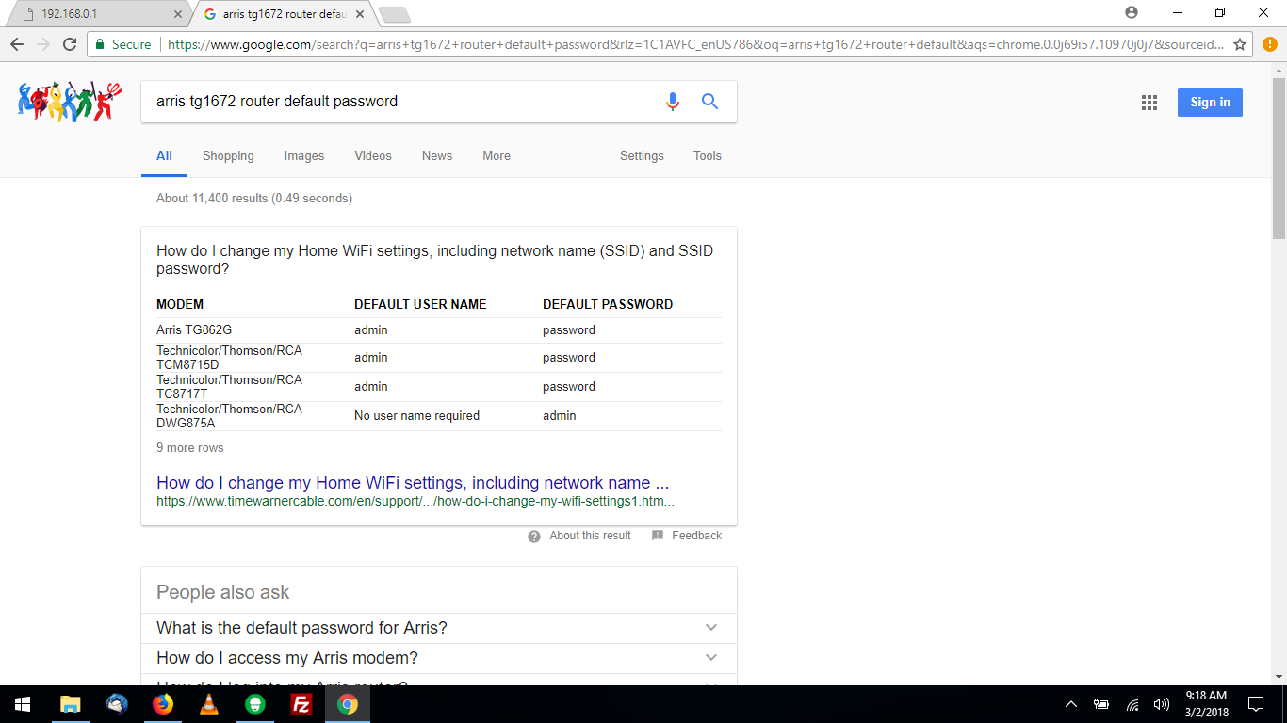The width and height of the screenshot is (1287, 723).
Task: Click the browser Forward arrow
Action: [x=43, y=44]
